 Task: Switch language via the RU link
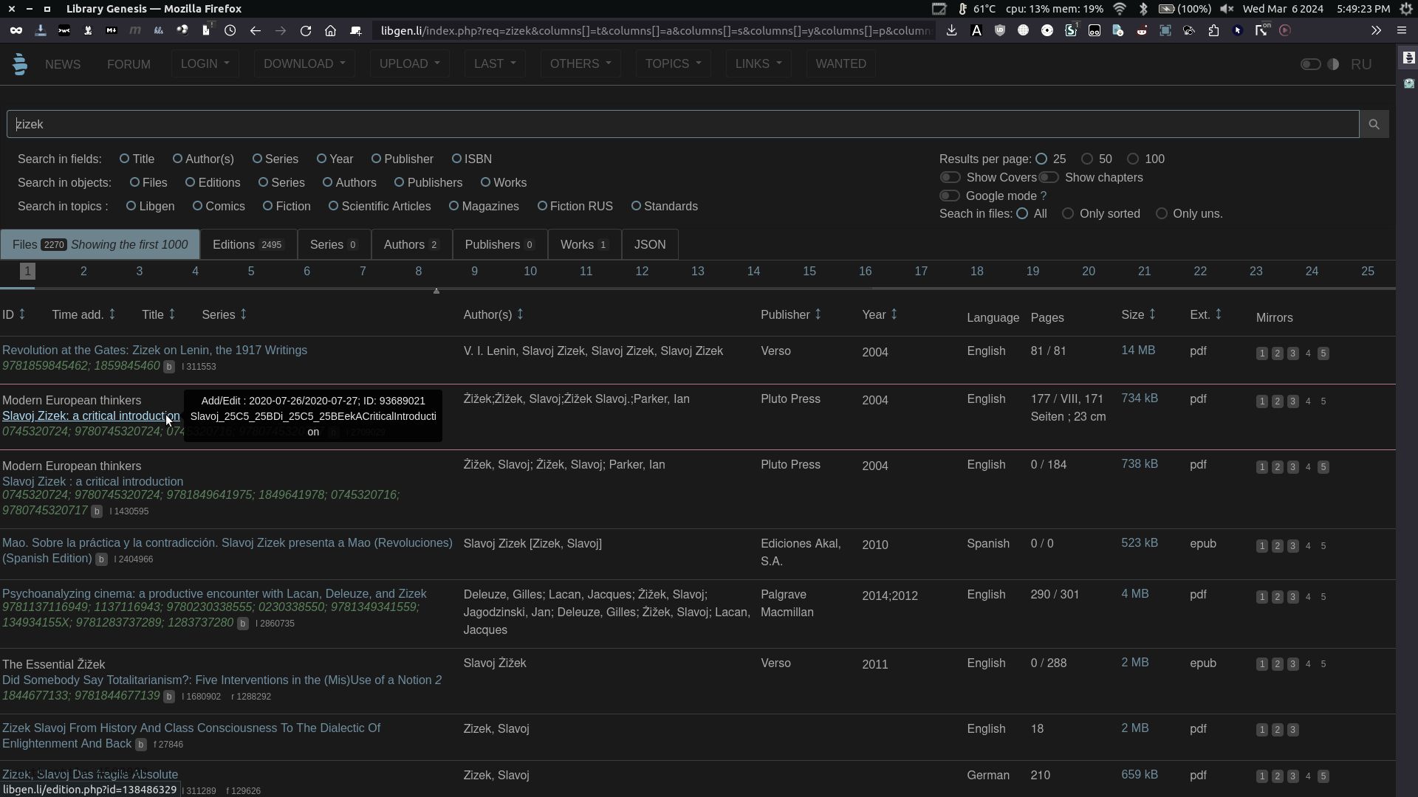pos(1361,65)
